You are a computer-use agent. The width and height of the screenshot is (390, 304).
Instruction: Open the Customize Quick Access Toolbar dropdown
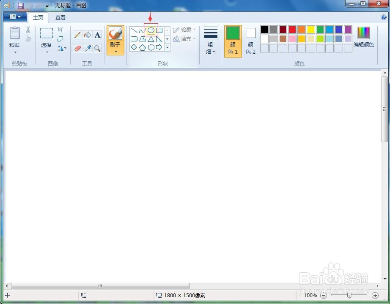[x=47, y=6]
